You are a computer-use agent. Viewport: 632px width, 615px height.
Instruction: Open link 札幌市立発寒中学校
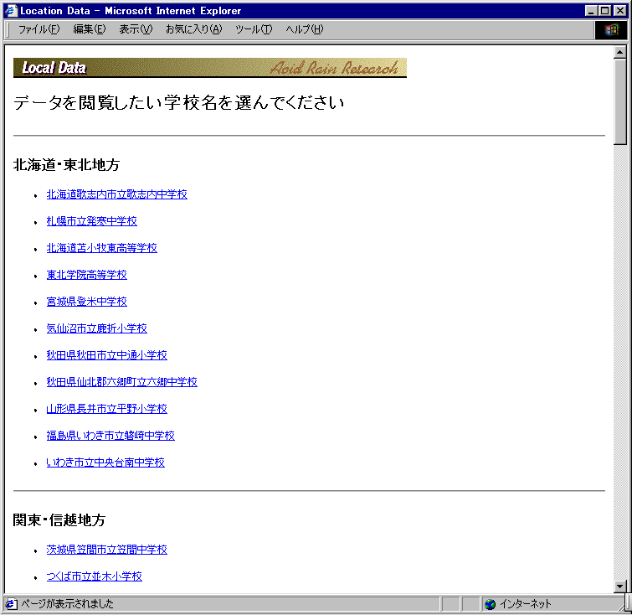click(x=92, y=221)
